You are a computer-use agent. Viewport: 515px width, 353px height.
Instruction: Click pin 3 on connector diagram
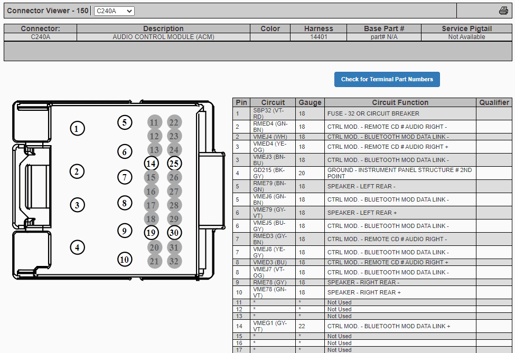tap(77, 205)
